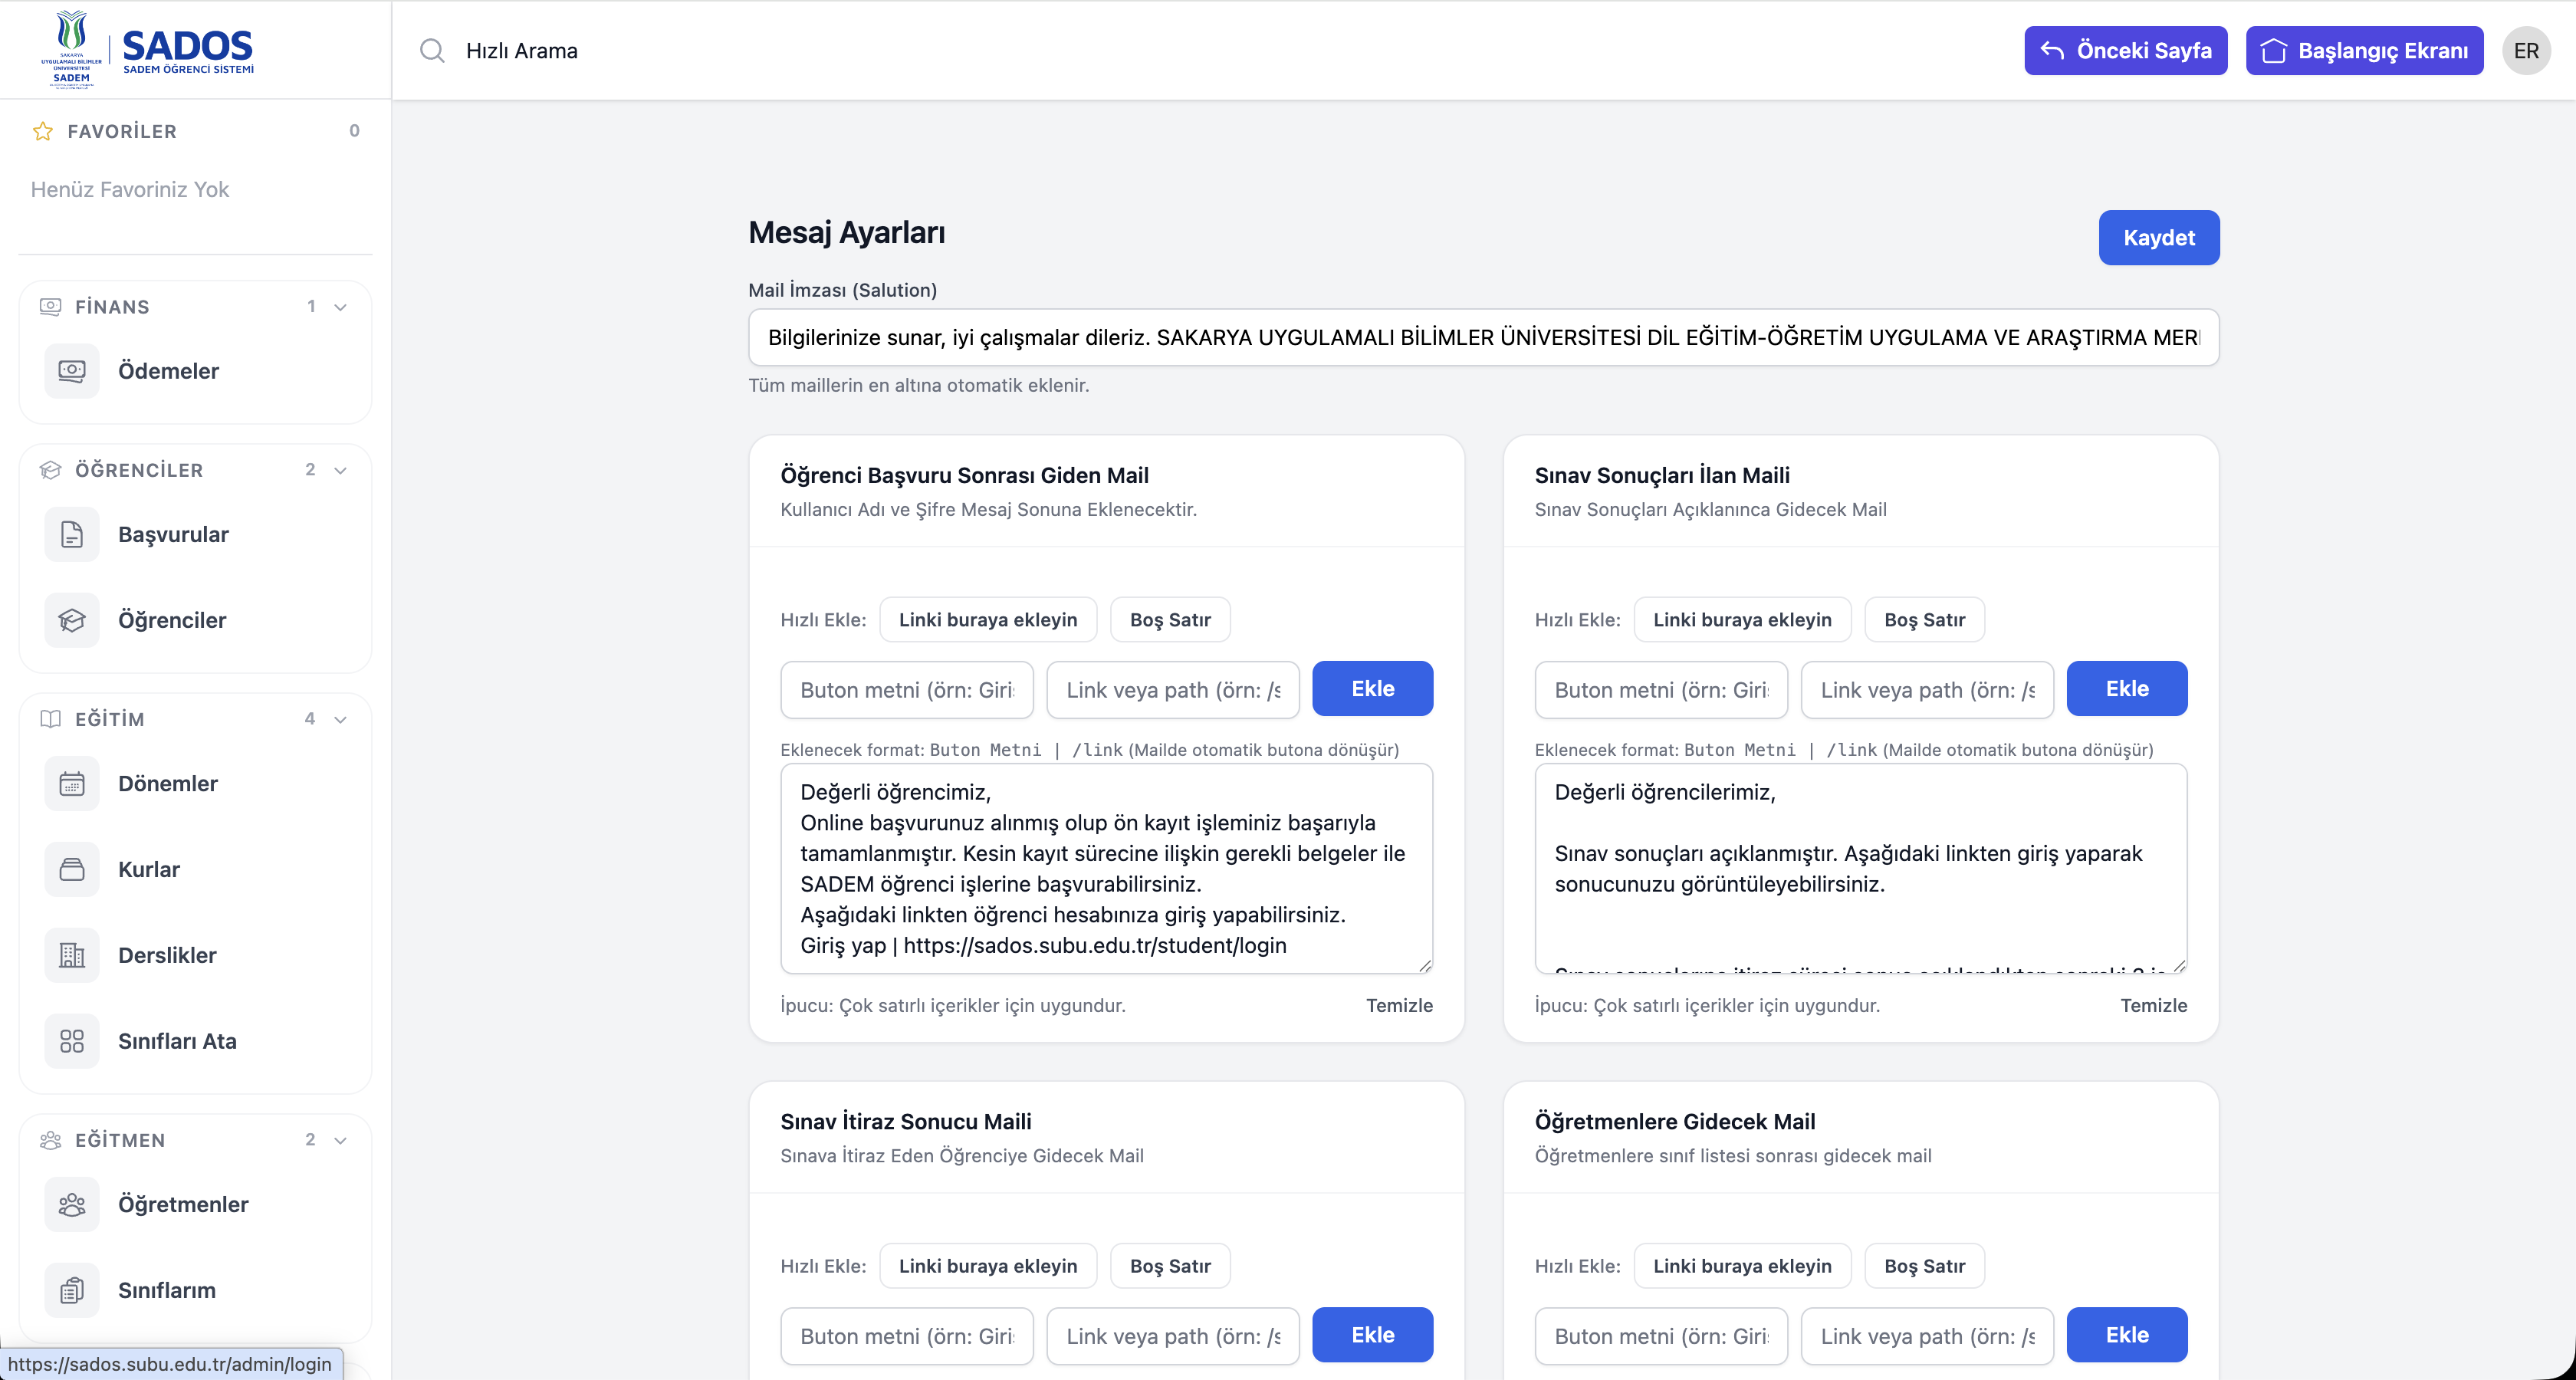Screen dimensions: 2576x1380
Task: Click Temizle under Sınav Sonuçları message
Action: tap(2154, 1005)
